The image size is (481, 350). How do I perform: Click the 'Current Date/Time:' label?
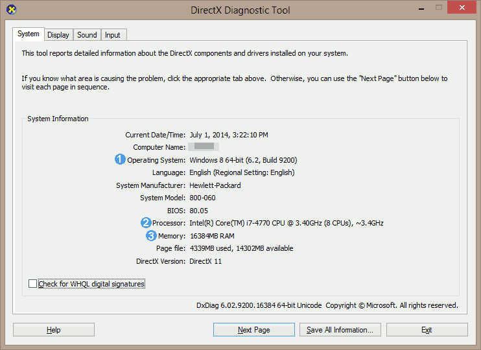(155, 135)
